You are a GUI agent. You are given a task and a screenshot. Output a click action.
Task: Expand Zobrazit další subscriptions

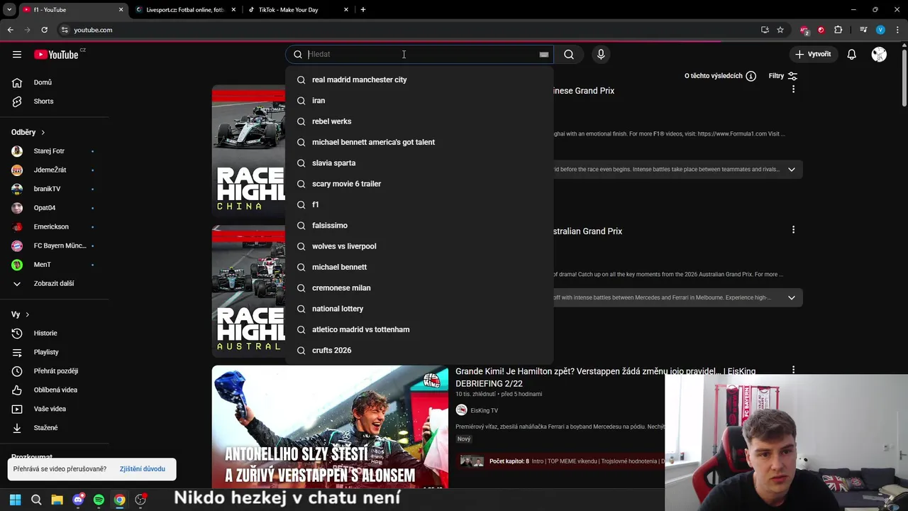(x=55, y=284)
